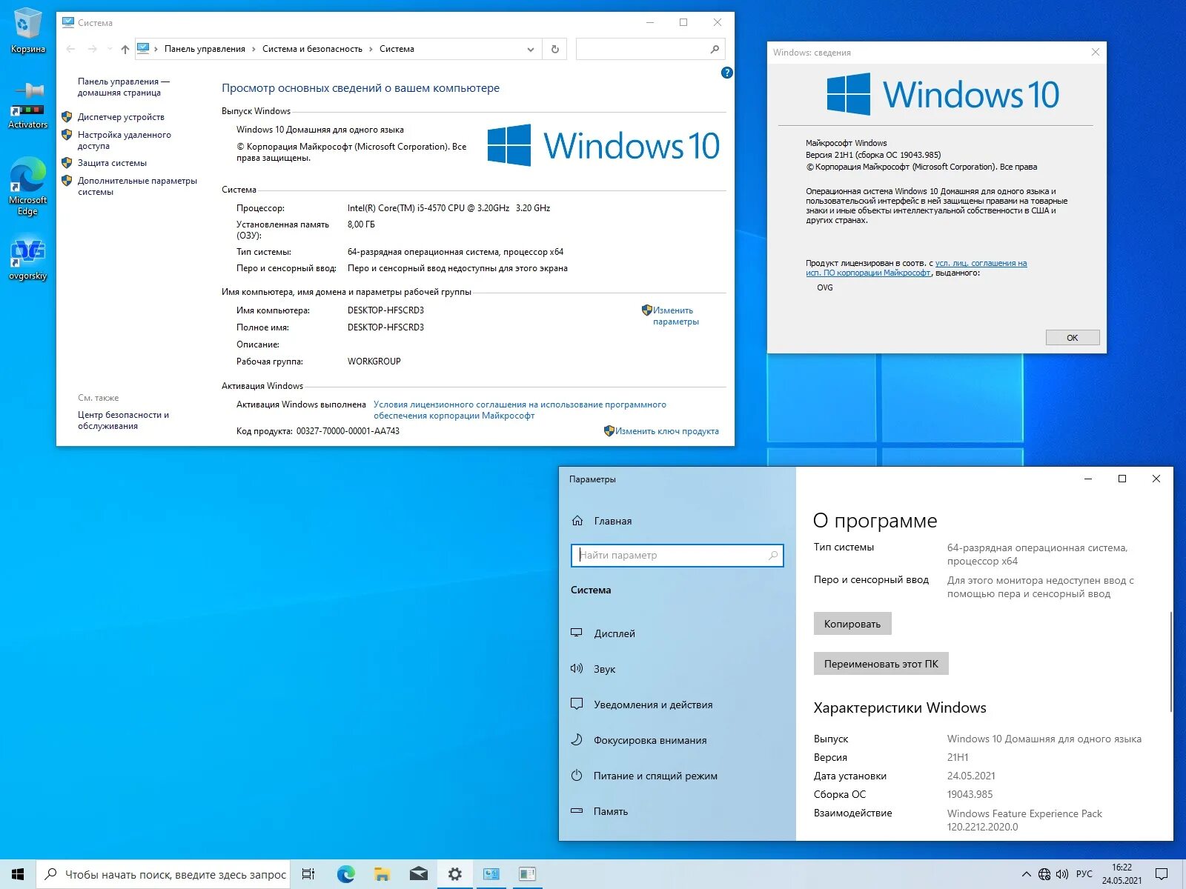Click the Home icon in Settings sidebar
The width and height of the screenshot is (1186, 889).
(x=577, y=521)
